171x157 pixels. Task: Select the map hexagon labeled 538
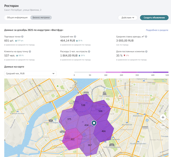point(83,105)
